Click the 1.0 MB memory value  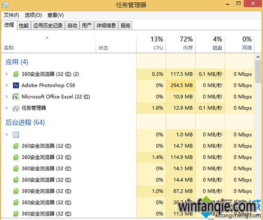click(x=184, y=135)
